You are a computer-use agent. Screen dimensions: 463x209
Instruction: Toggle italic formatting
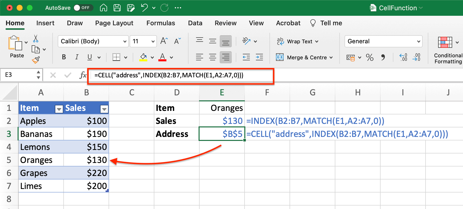pos(77,57)
